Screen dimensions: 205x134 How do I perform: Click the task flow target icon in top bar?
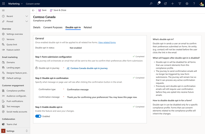165,4
